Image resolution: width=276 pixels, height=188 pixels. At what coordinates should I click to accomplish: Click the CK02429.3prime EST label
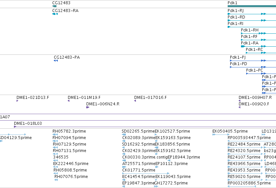point(139,151)
